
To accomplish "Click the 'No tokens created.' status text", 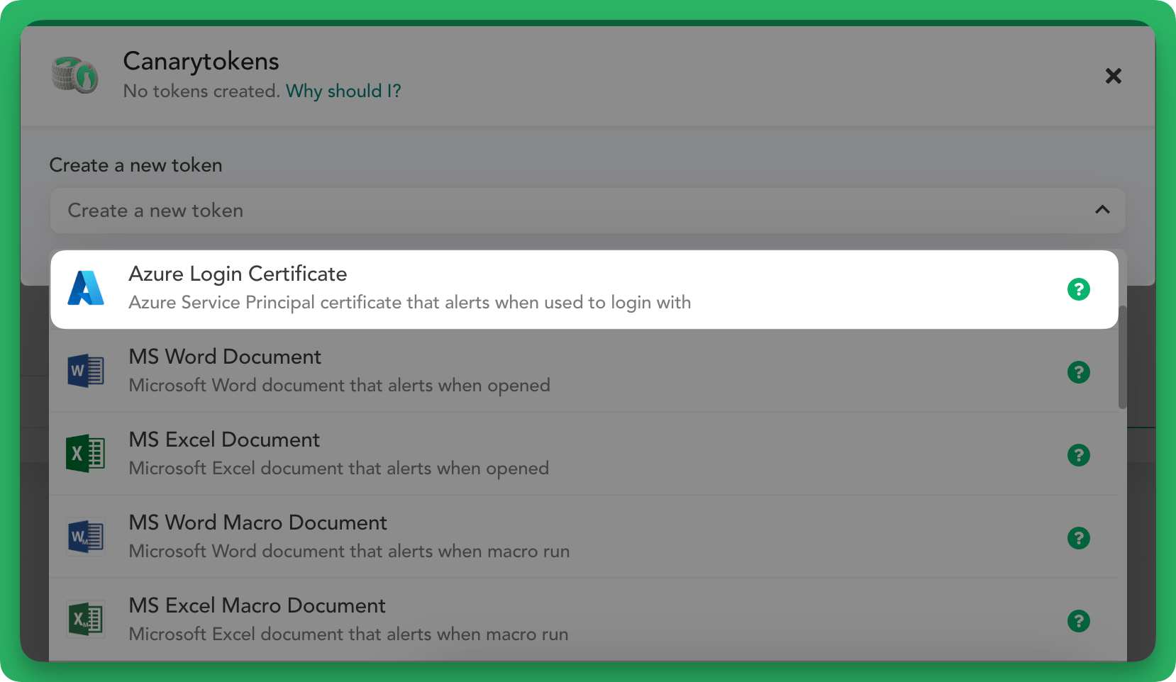I will point(202,91).
